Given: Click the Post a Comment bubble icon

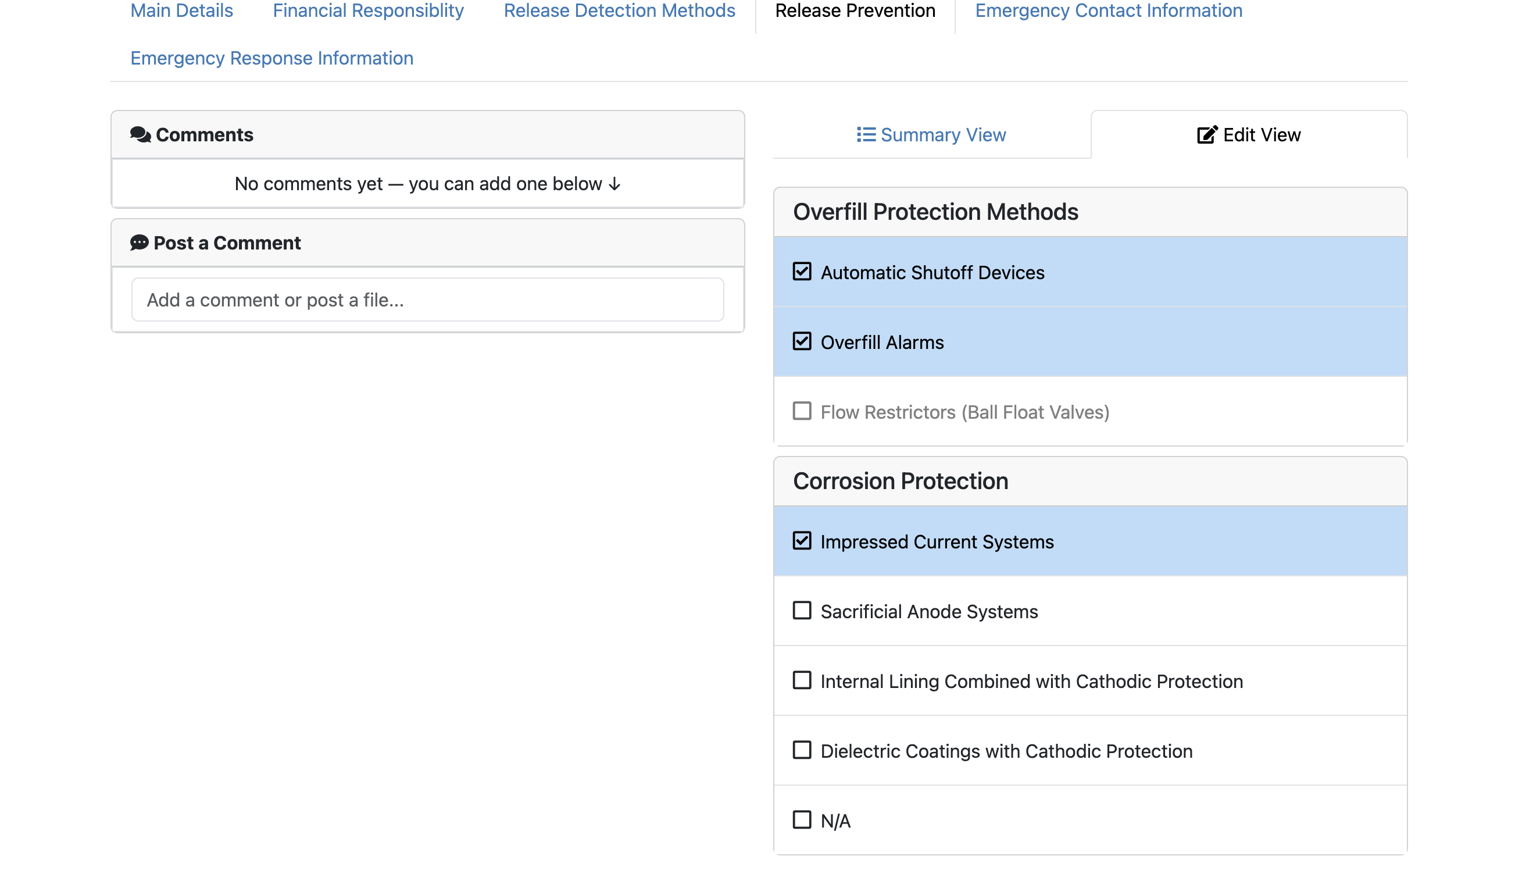Looking at the screenshot, I should click(x=139, y=243).
